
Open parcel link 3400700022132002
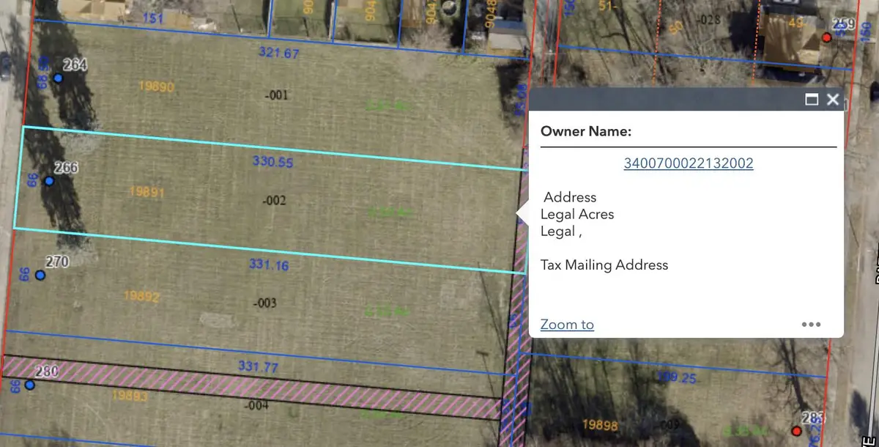pos(688,163)
